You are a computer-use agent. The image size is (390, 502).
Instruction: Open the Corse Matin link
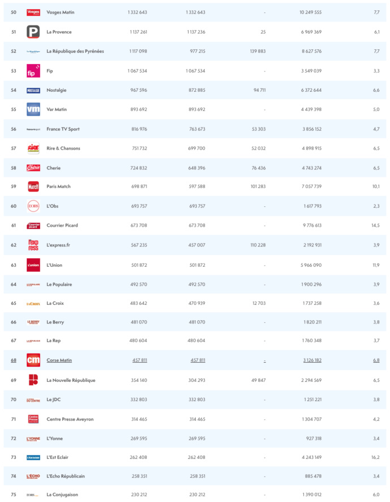pyautogui.click(x=59, y=360)
